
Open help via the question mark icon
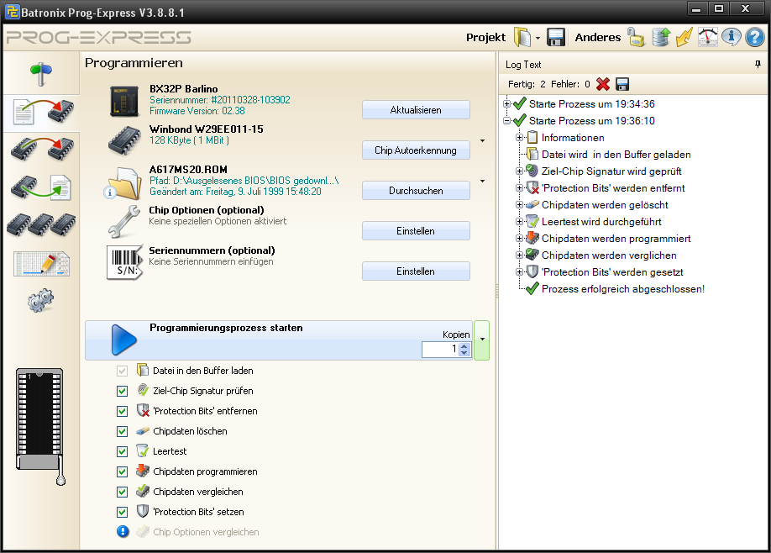pyautogui.click(x=755, y=37)
